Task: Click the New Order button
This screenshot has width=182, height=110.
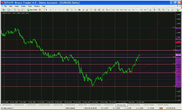Action: point(32,10)
